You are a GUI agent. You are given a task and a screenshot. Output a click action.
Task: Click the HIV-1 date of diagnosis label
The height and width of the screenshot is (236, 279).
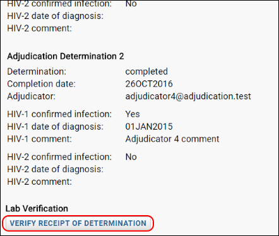(56, 127)
